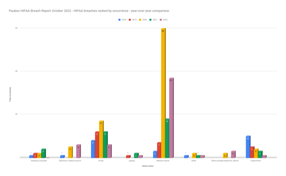Click the 2022 Network server bar labeled 37
Image resolution: width=286 pixels, height=176 pixels.
(x=171, y=117)
